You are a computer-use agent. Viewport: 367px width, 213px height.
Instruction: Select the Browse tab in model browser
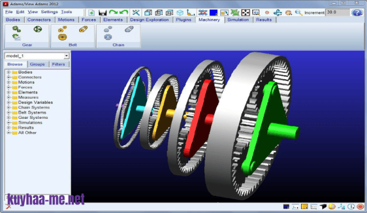pos(15,64)
